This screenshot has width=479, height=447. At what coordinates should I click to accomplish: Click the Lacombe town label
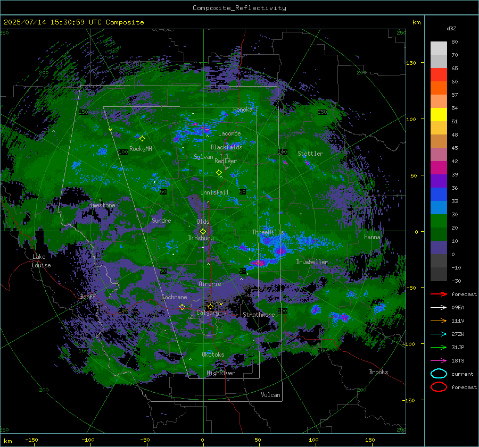pos(229,133)
